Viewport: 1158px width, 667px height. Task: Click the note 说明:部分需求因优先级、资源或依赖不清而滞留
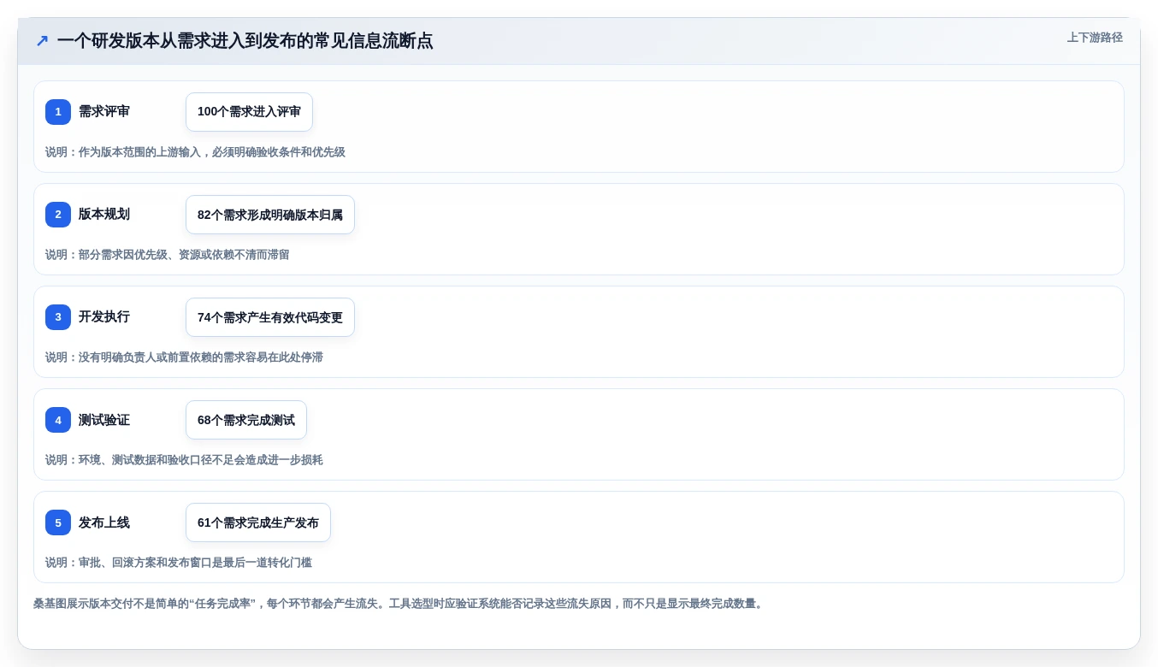[x=168, y=255]
